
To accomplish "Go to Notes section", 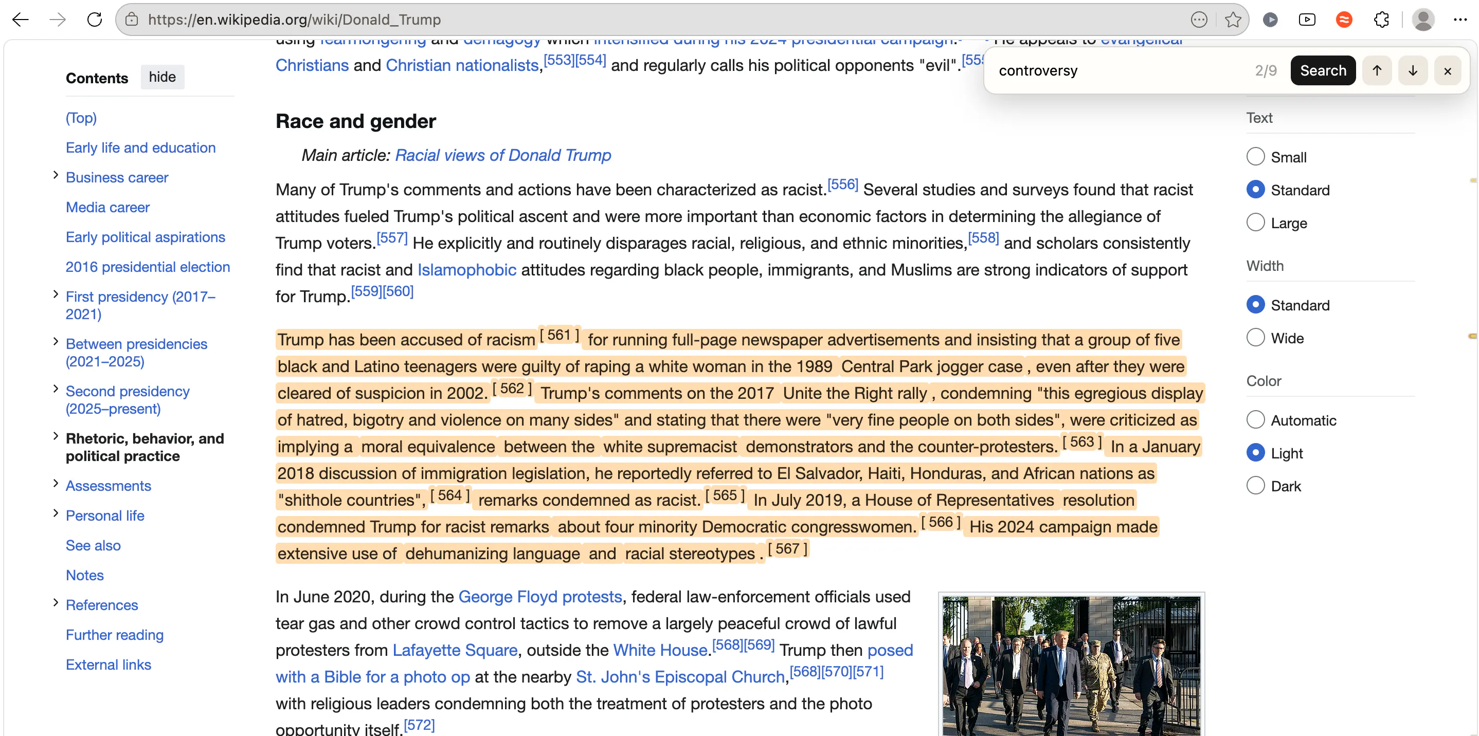I will click(84, 575).
